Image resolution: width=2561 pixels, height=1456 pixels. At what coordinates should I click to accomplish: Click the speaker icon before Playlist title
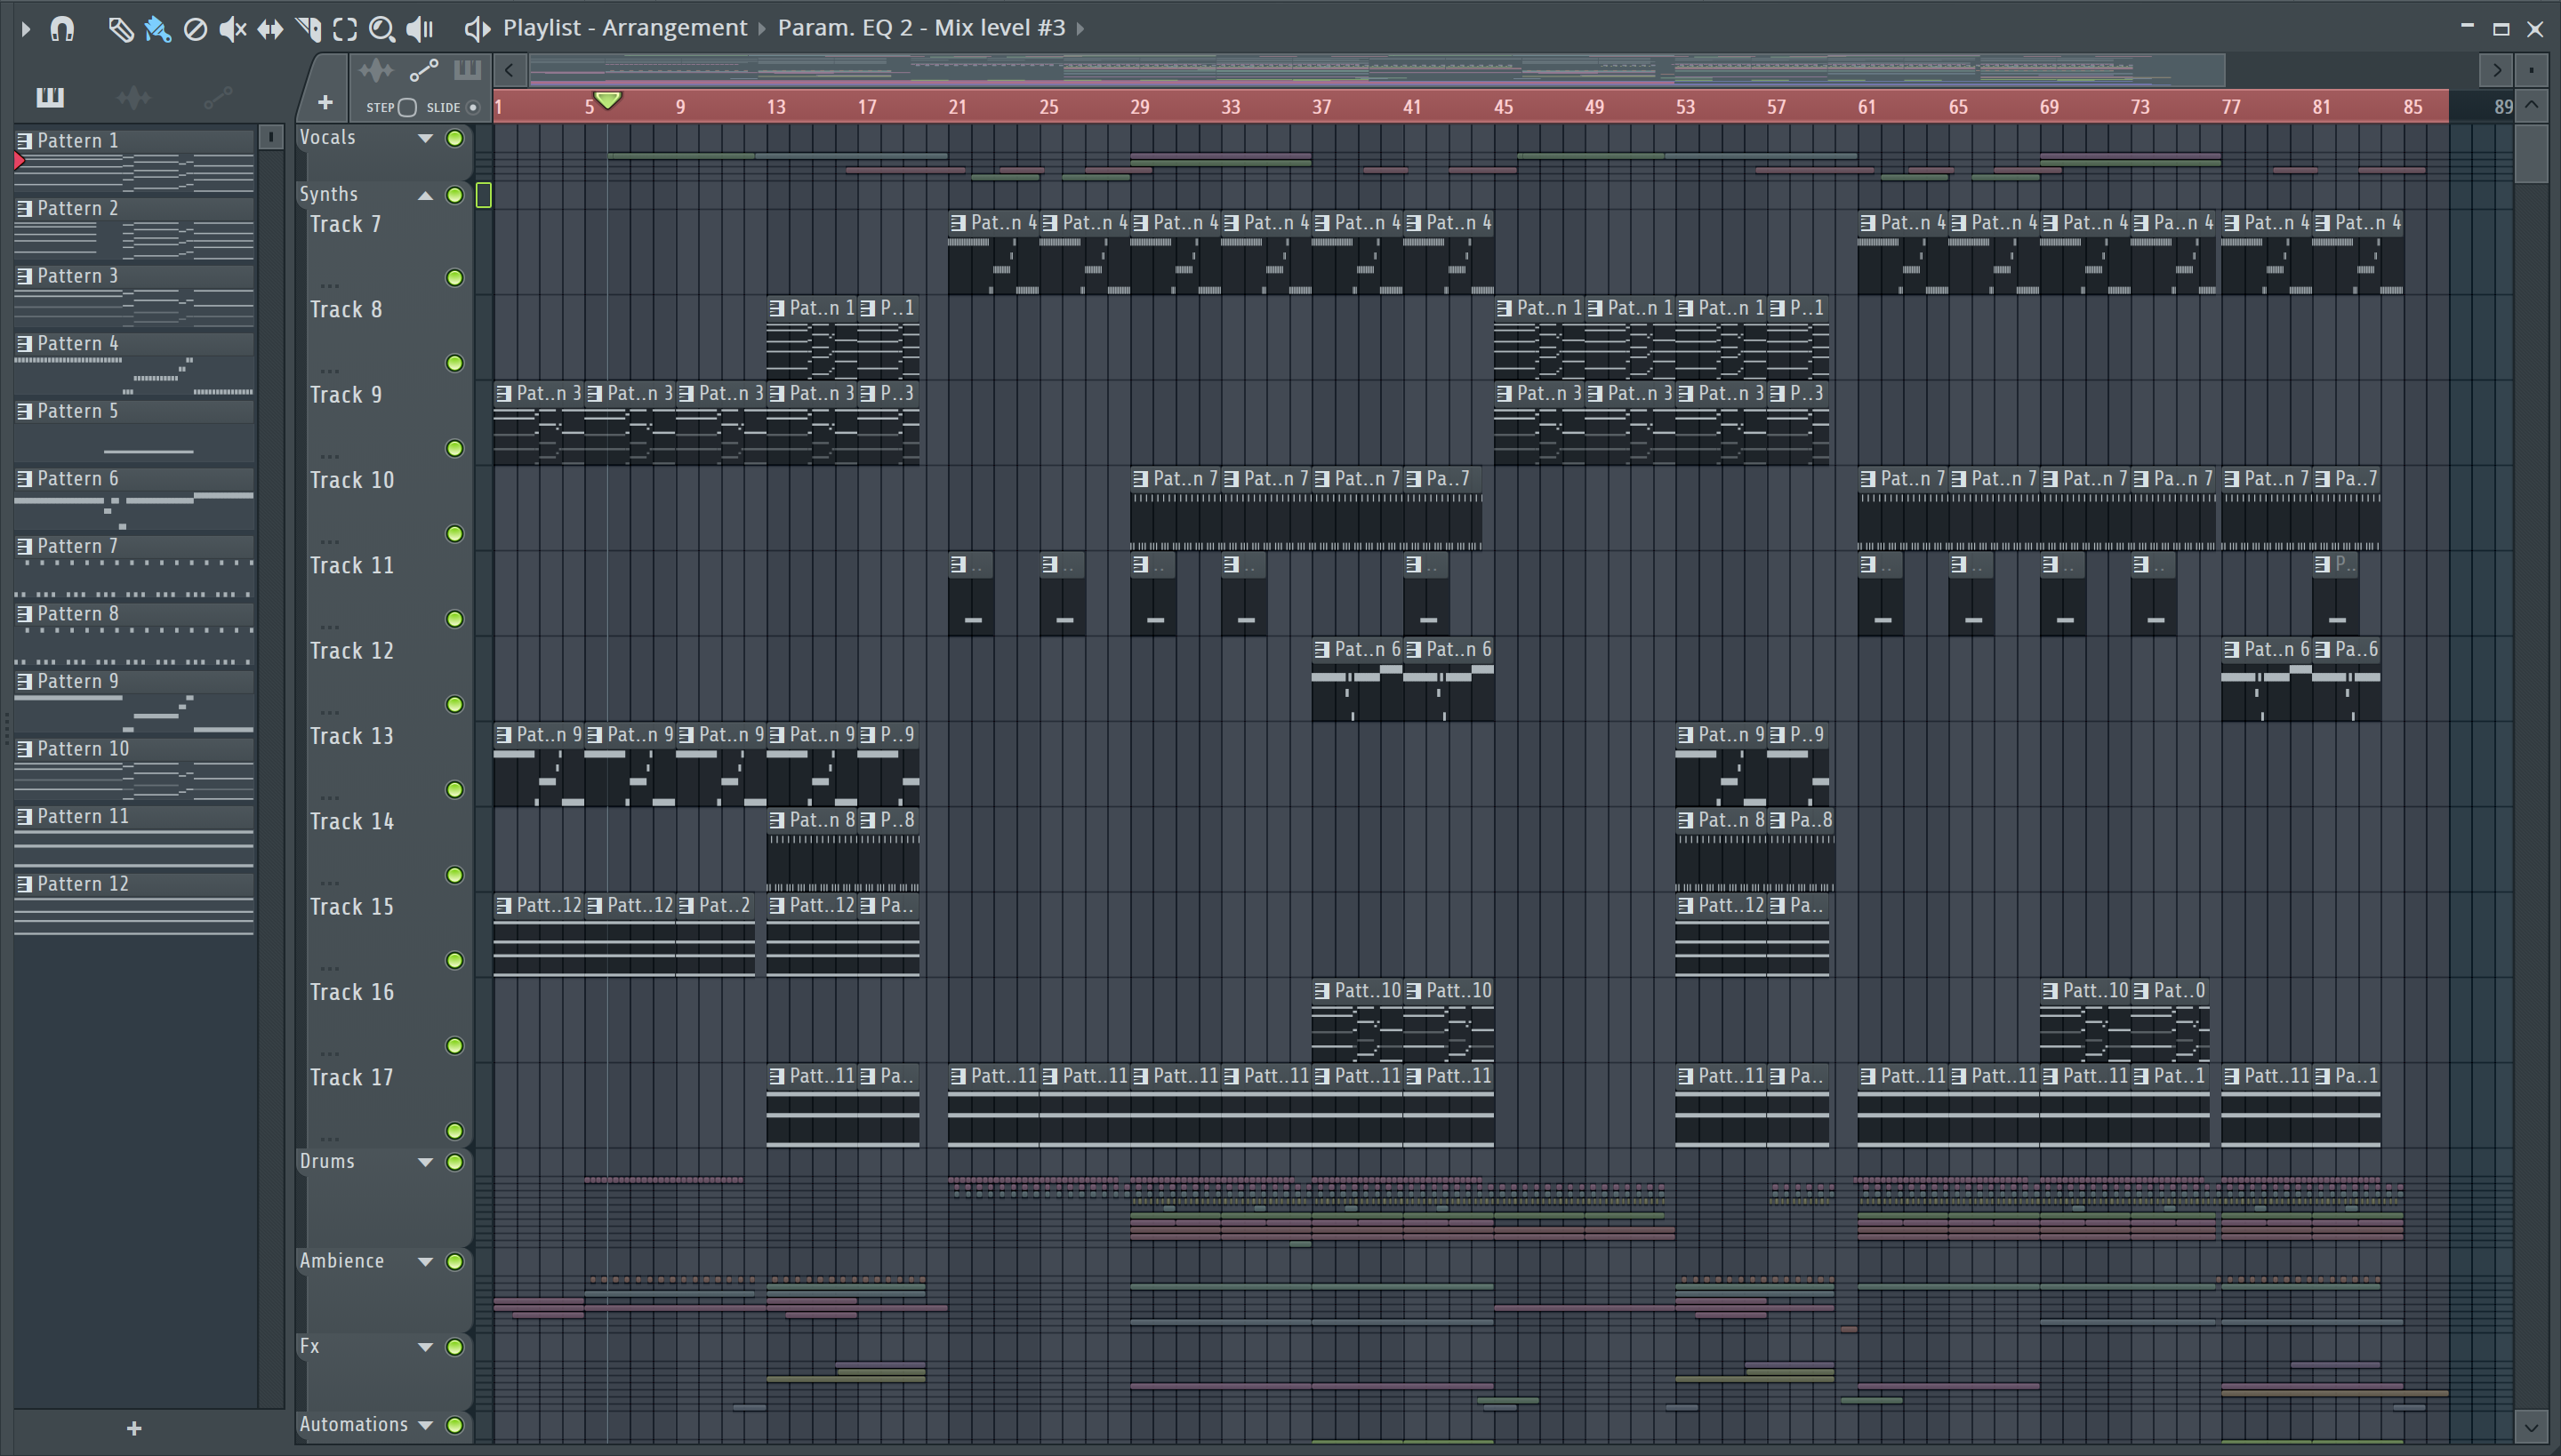(x=478, y=29)
